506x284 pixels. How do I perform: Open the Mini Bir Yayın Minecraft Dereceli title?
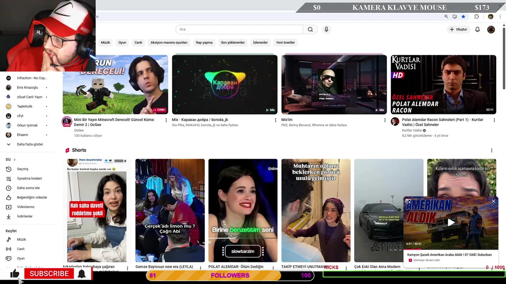(114, 122)
